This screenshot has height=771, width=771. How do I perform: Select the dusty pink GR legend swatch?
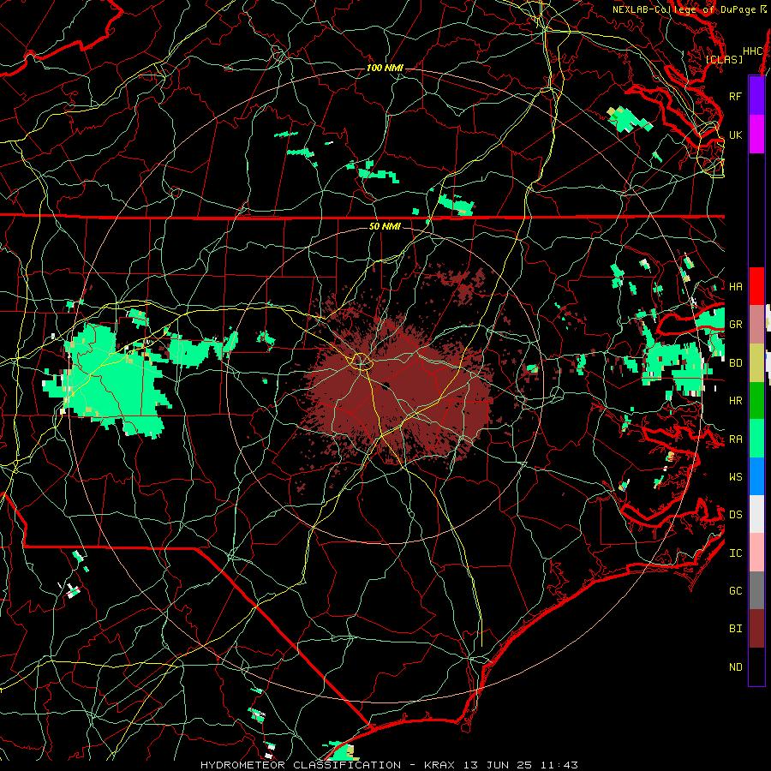(x=756, y=325)
